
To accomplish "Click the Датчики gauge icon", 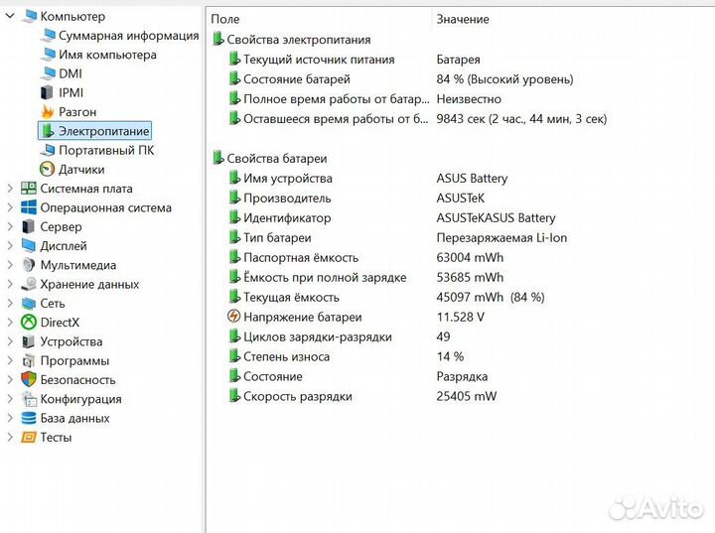I will pos(48,169).
